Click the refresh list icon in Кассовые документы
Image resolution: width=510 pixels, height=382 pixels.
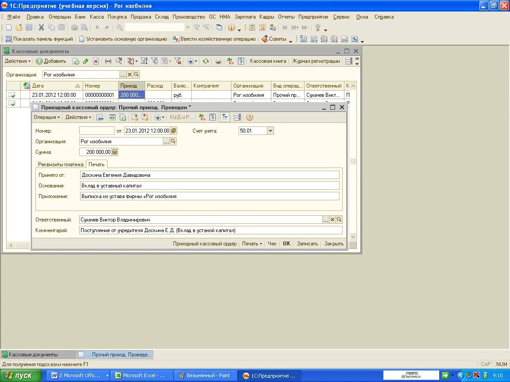click(x=206, y=61)
